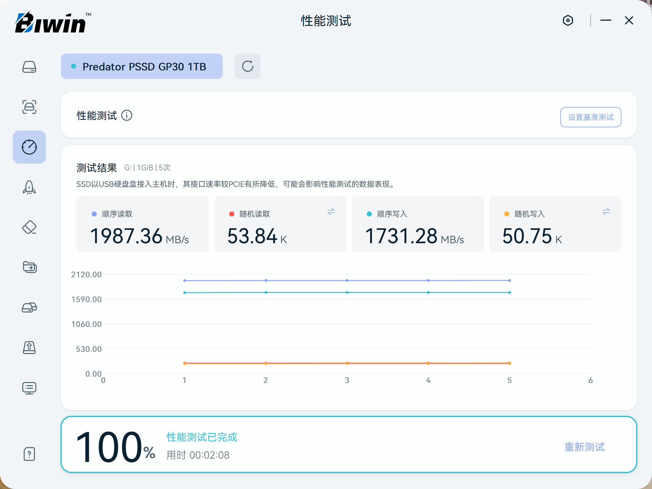Select Predator PSSD GP30 1TB drive
This screenshot has width=652, height=489.
142,66
